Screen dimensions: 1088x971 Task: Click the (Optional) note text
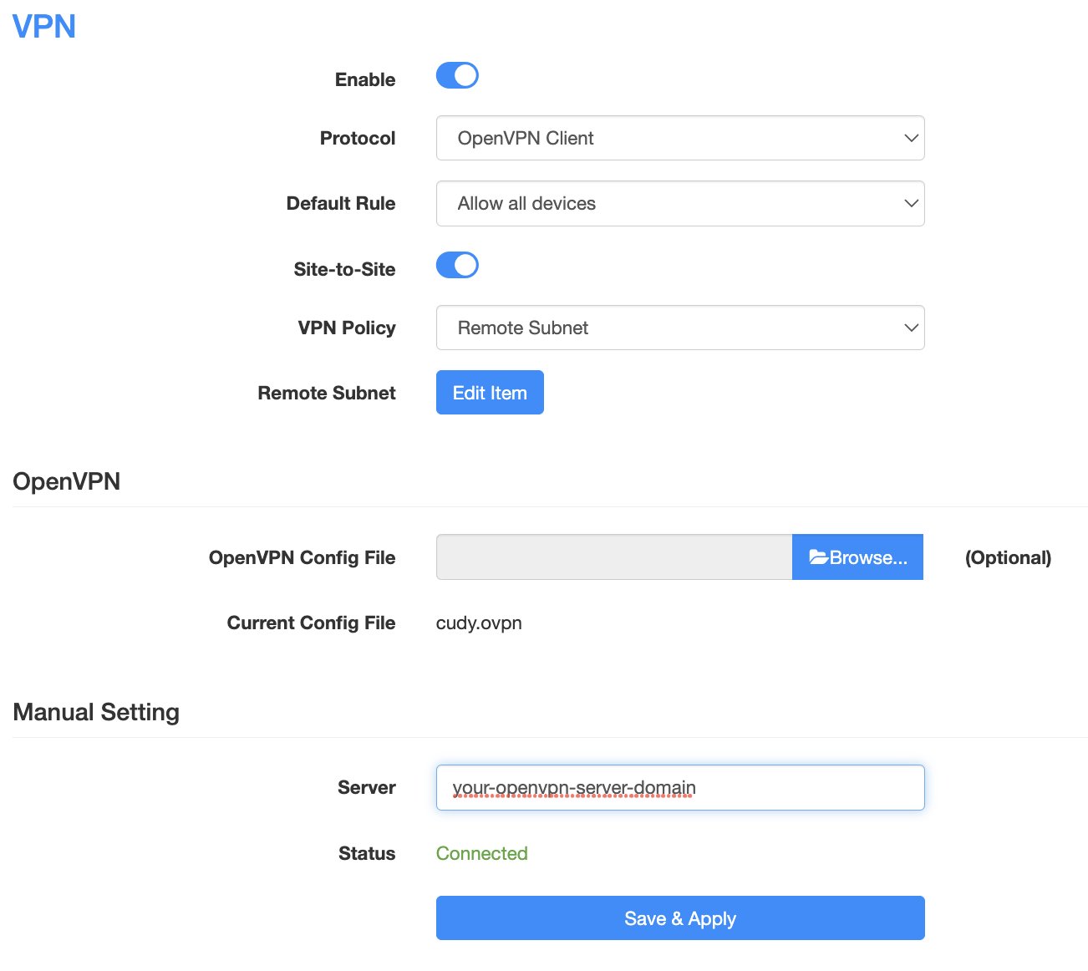pyautogui.click(x=1008, y=557)
